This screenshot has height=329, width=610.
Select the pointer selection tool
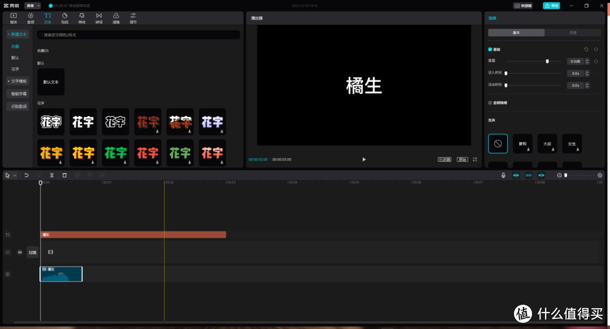(7, 176)
